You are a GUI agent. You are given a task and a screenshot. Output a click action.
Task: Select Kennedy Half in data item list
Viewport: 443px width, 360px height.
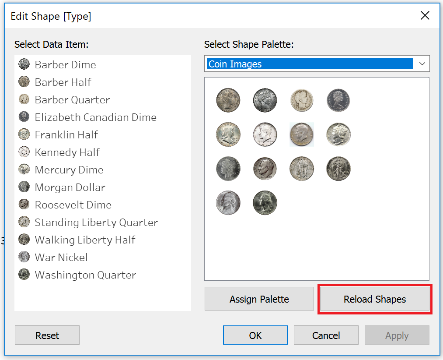[103, 152]
